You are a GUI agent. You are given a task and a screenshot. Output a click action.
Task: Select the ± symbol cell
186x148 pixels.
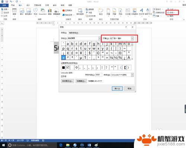(x=63, y=57)
